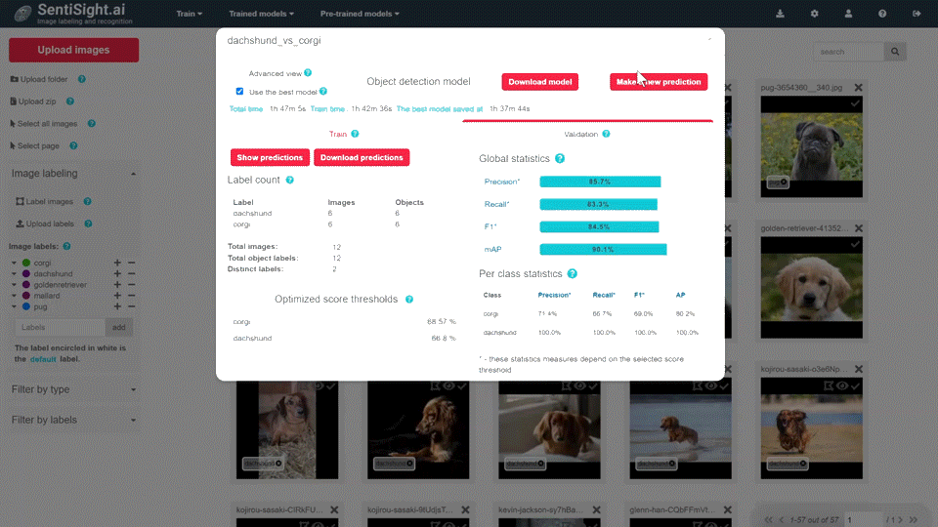Click the plus icon for mallard label

tap(117, 295)
